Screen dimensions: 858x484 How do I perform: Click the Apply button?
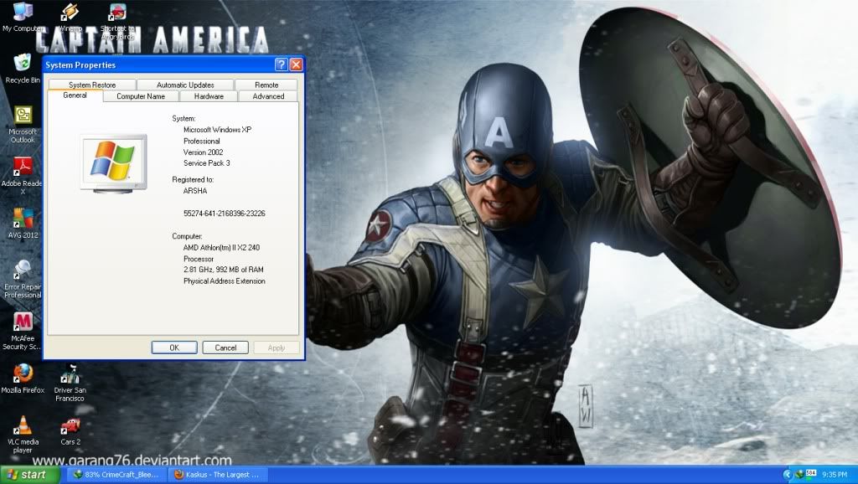click(x=277, y=348)
